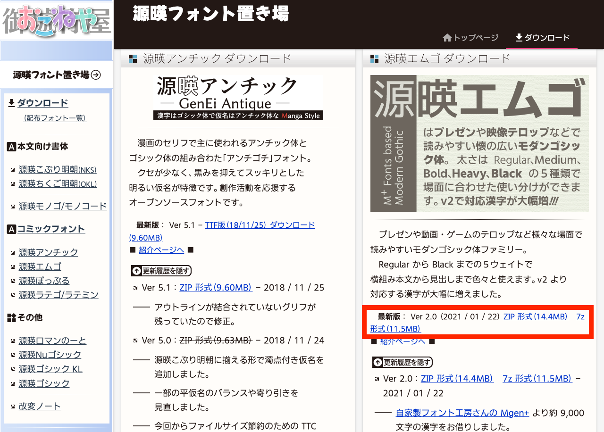This screenshot has height=432, width=604.
Task: Open 紹介ページへ under 源暎エムゴ
Action: 403,341
